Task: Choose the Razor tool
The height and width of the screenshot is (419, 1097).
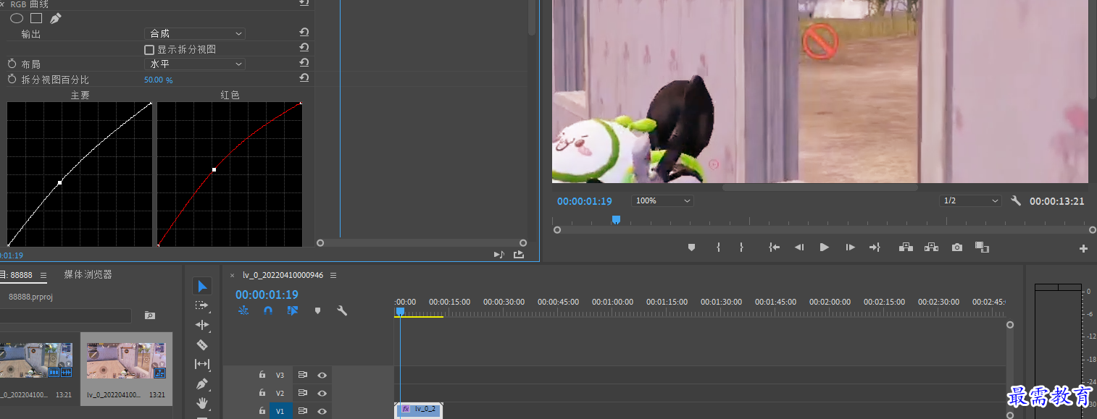Action: click(202, 344)
